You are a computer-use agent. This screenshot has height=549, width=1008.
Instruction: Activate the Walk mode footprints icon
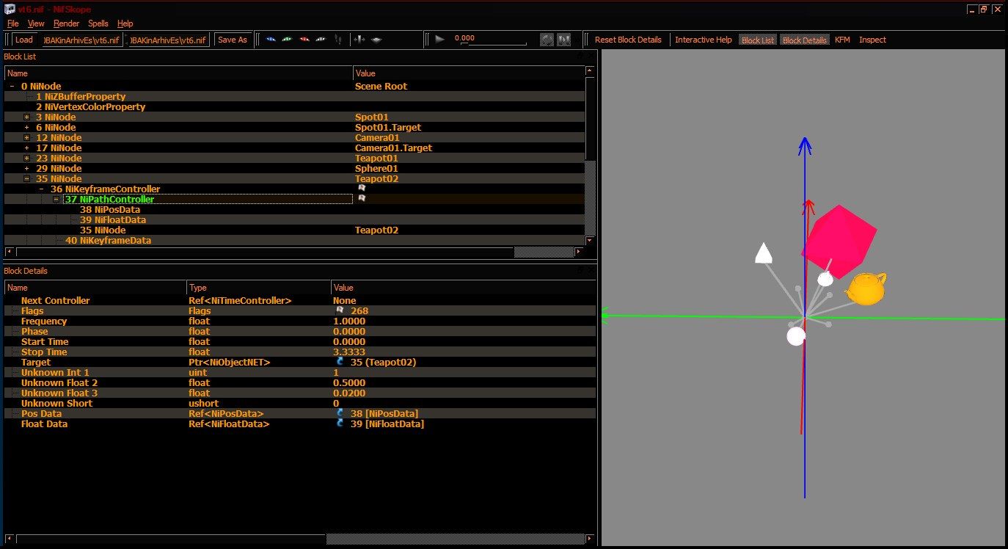pyautogui.click(x=338, y=40)
